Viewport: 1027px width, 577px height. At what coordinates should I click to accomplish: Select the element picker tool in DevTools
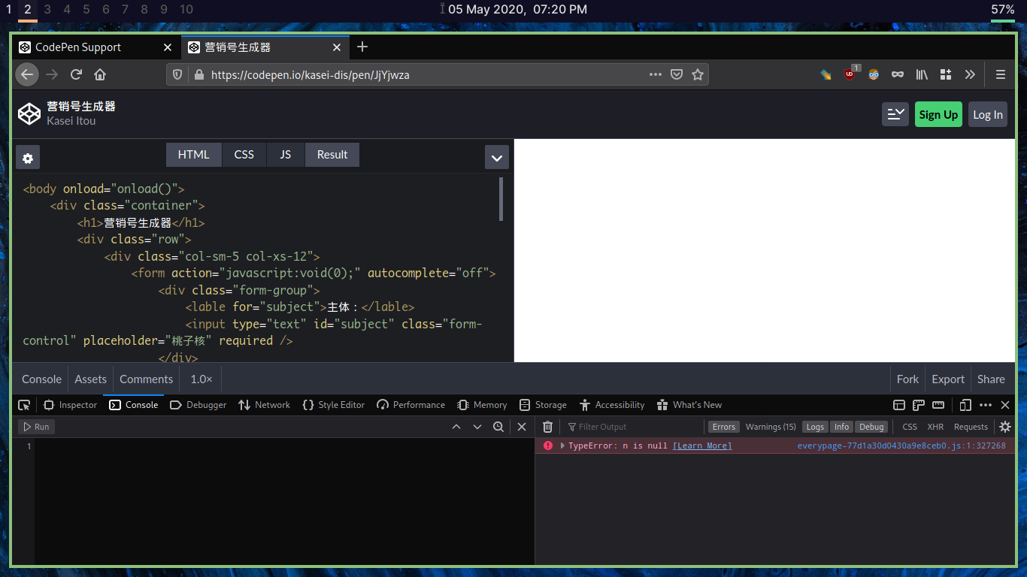point(23,405)
